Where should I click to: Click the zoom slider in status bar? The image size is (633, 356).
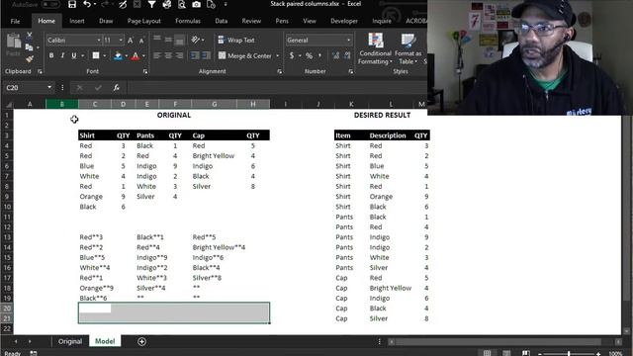[x=569, y=353]
